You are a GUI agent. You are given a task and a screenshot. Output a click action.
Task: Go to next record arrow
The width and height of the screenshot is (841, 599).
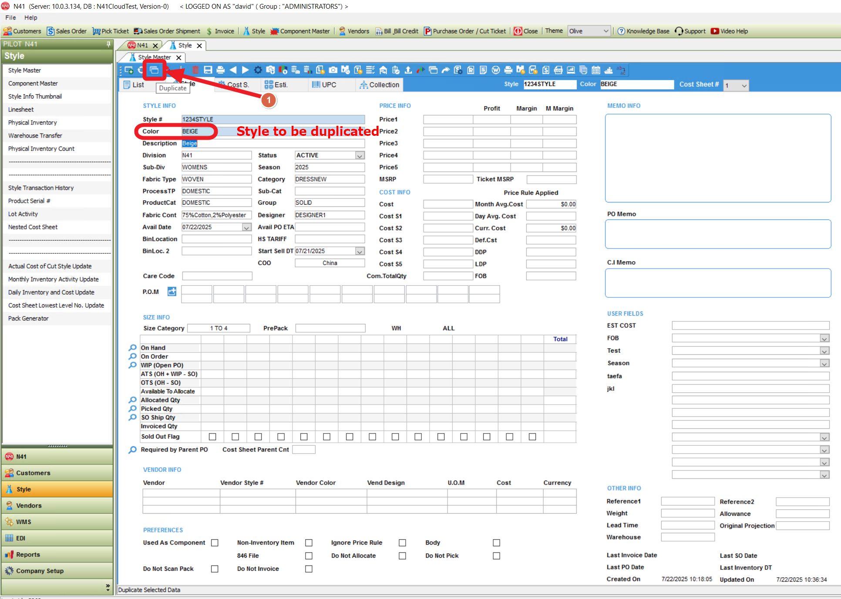246,70
